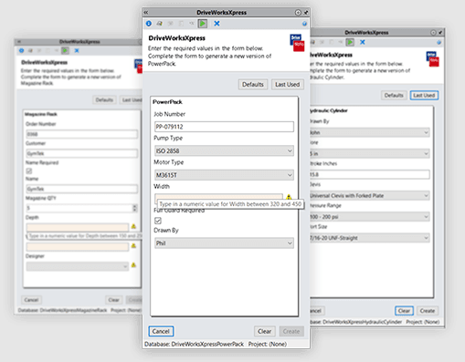Click Defaults in the Hydraulic Cylinder window
The width and height of the screenshot is (465, 362).
point(394,96)
